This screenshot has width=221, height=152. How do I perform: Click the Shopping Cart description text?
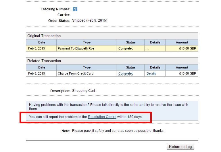[83, 91]
